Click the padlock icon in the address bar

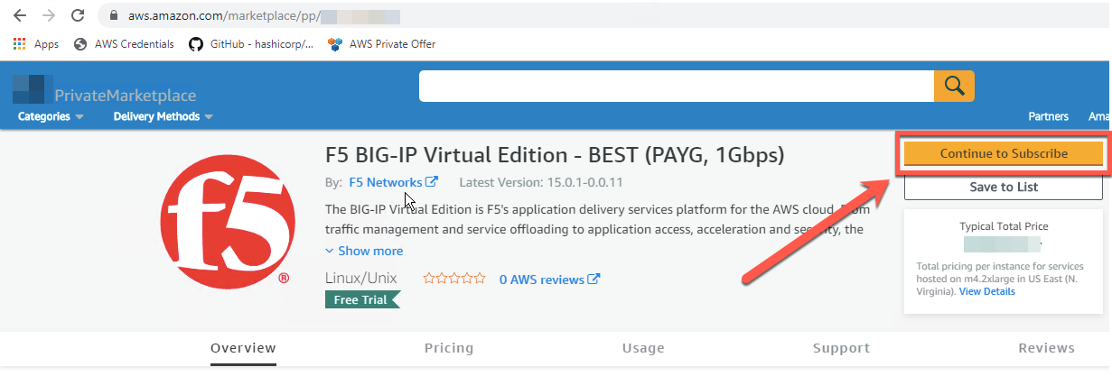click(113, 16)
